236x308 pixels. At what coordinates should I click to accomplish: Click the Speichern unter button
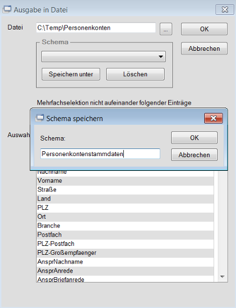(71, 74)
